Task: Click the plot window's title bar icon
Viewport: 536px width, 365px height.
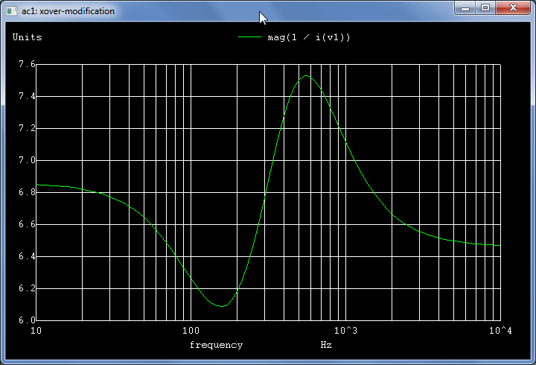Action: click(x=12, y=11)
